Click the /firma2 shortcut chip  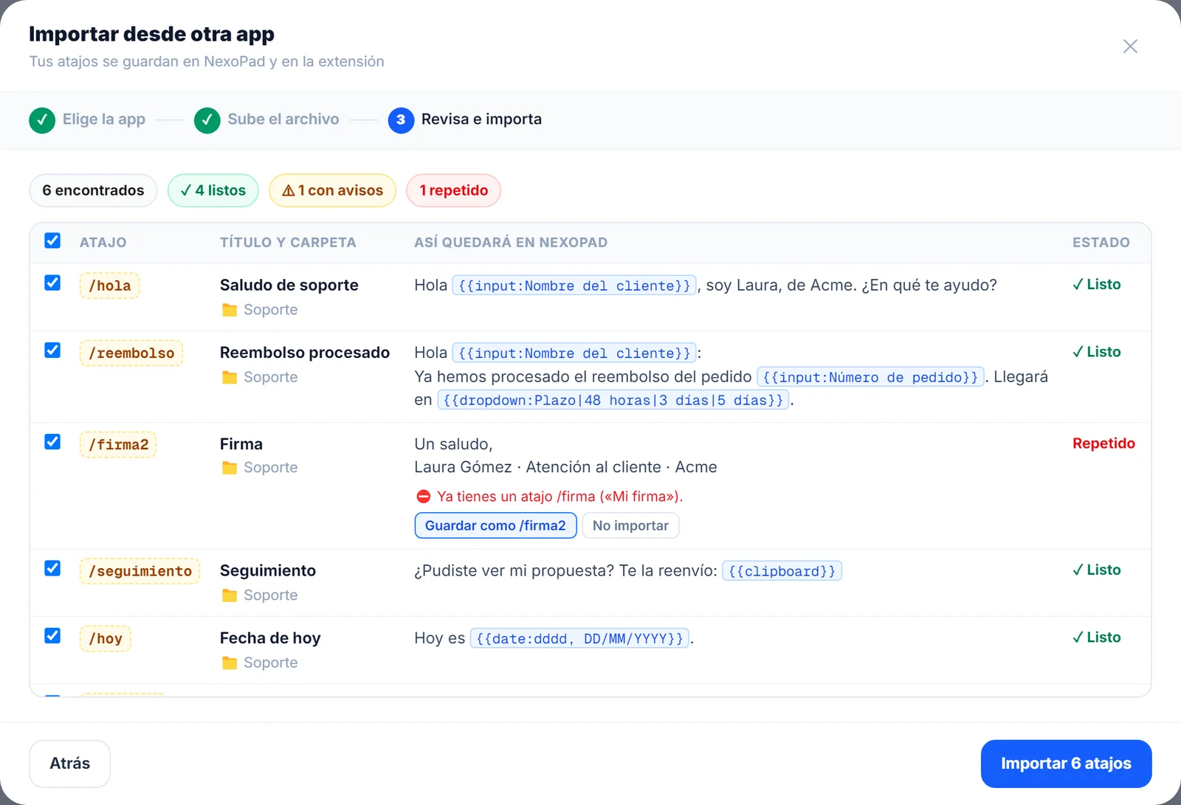(x=118, y=444)
